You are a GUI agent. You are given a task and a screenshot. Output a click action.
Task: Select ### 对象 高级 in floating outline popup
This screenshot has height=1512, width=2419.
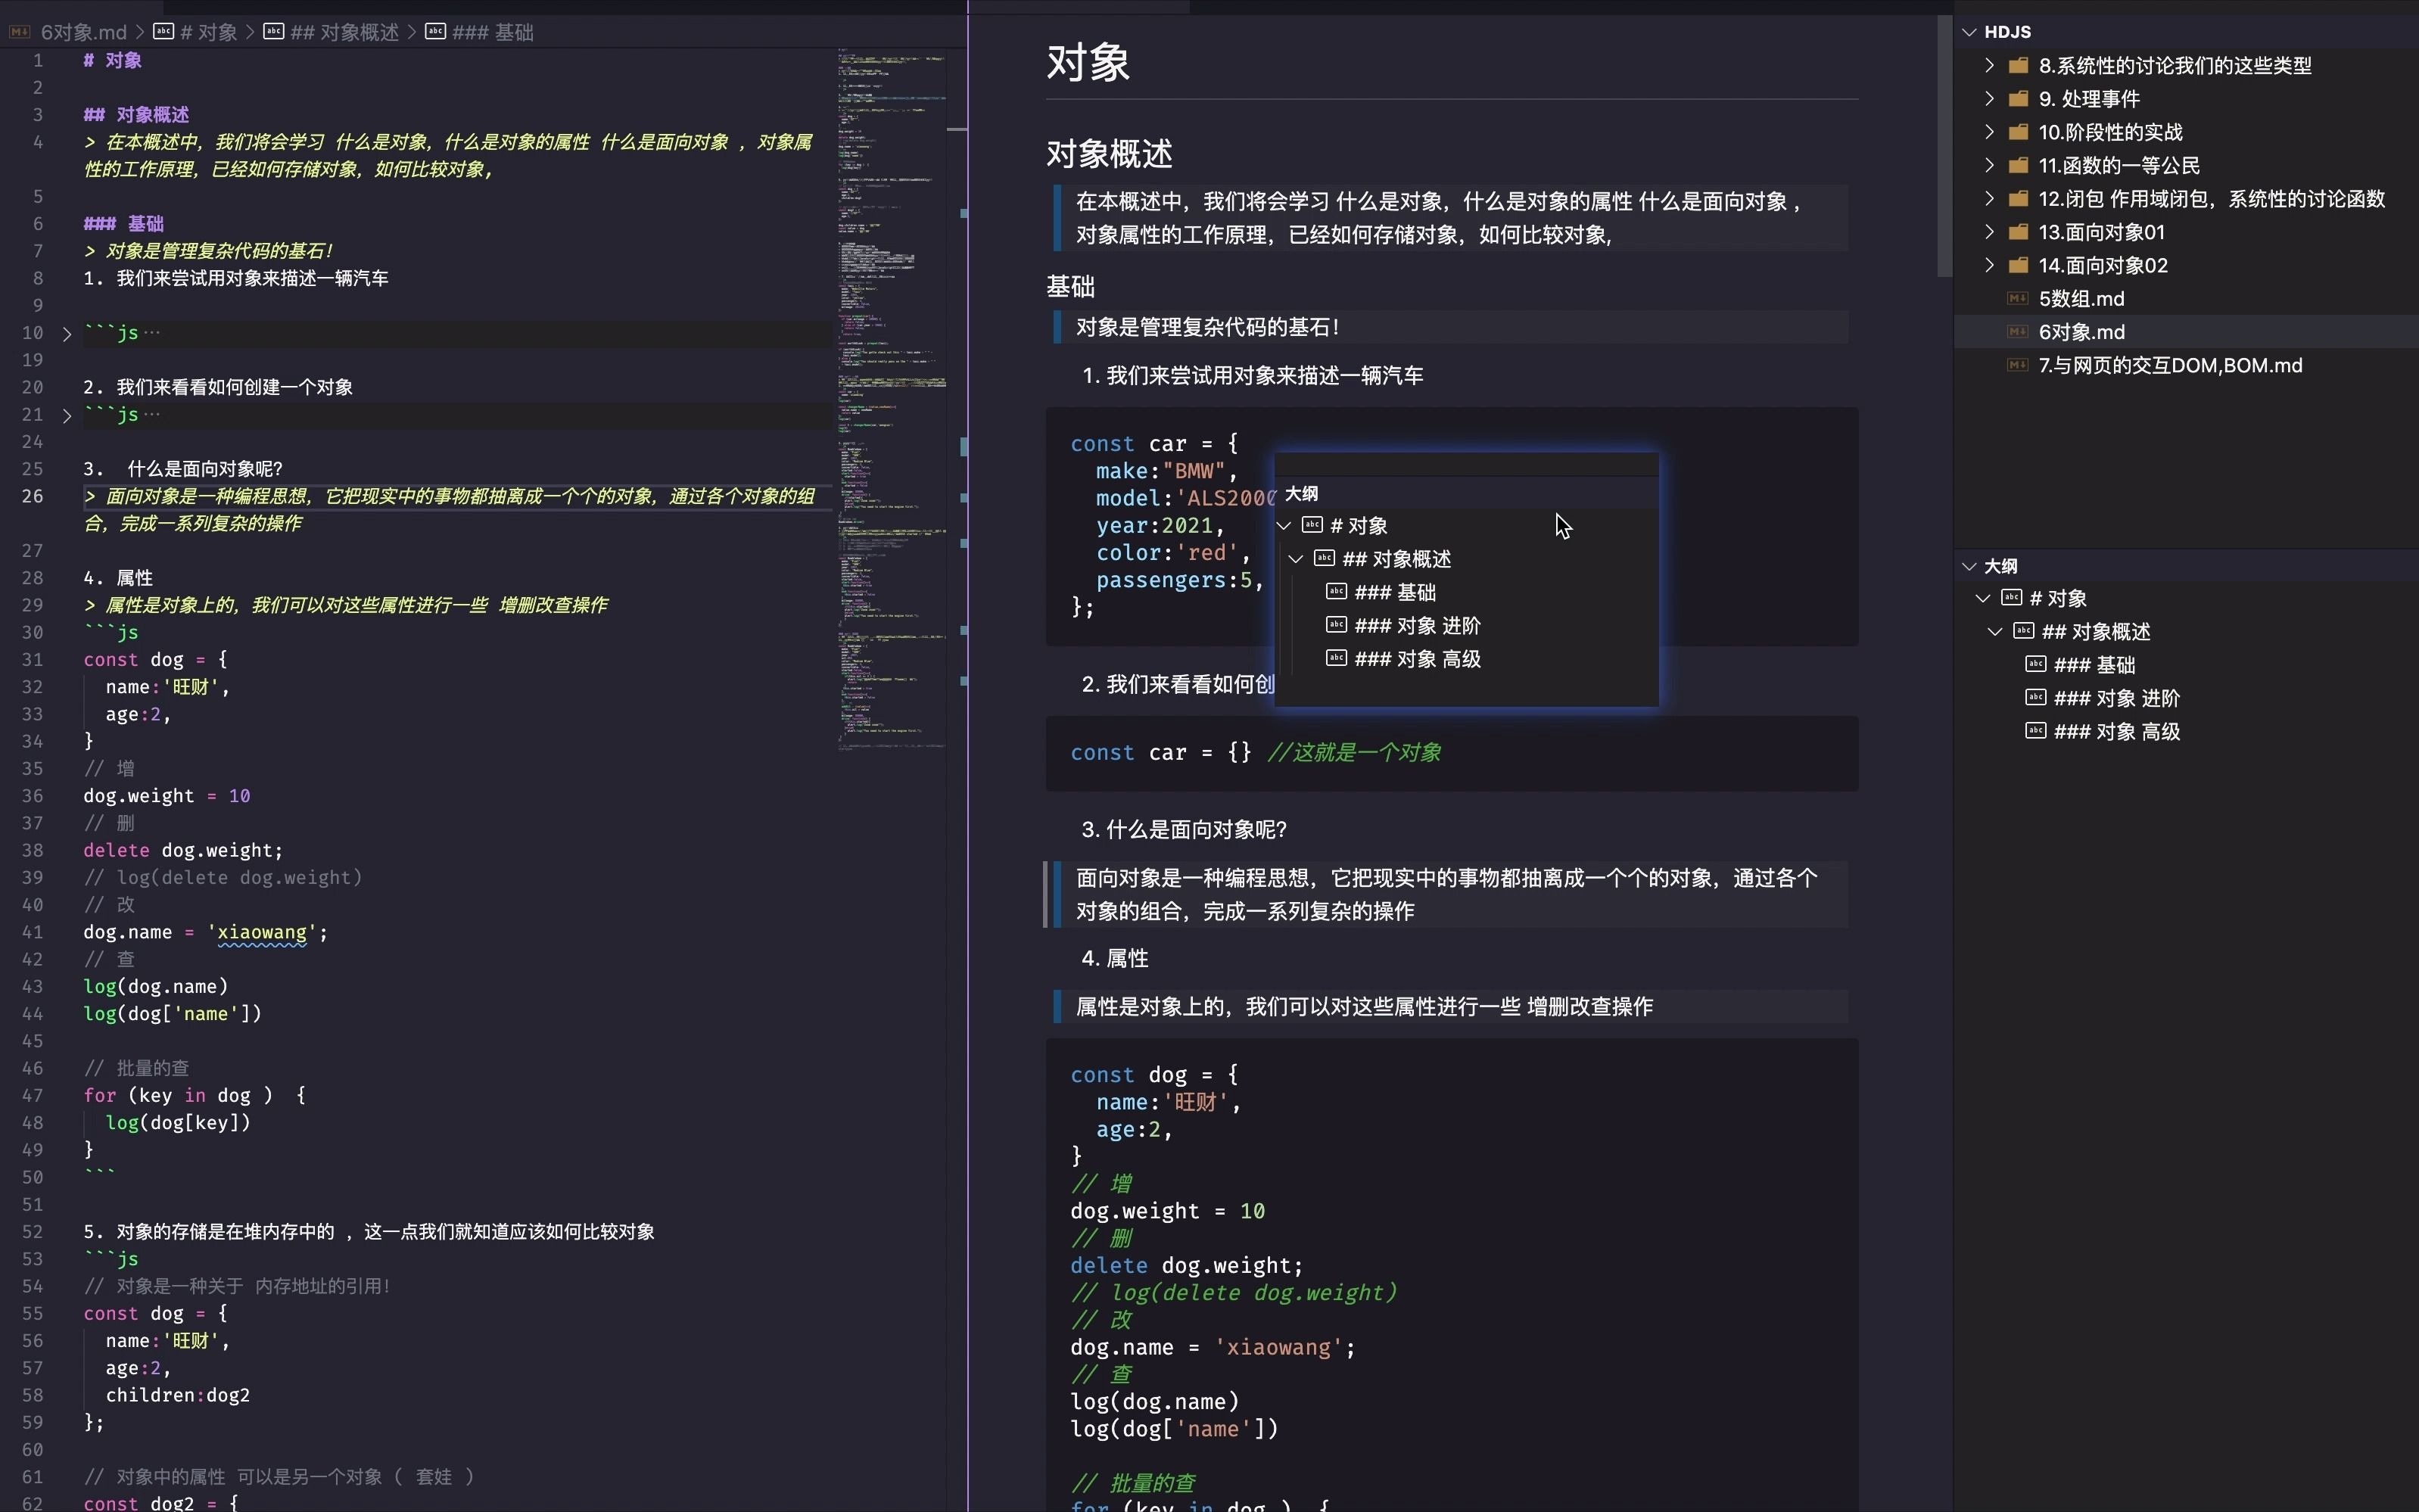coord(1417,659)
